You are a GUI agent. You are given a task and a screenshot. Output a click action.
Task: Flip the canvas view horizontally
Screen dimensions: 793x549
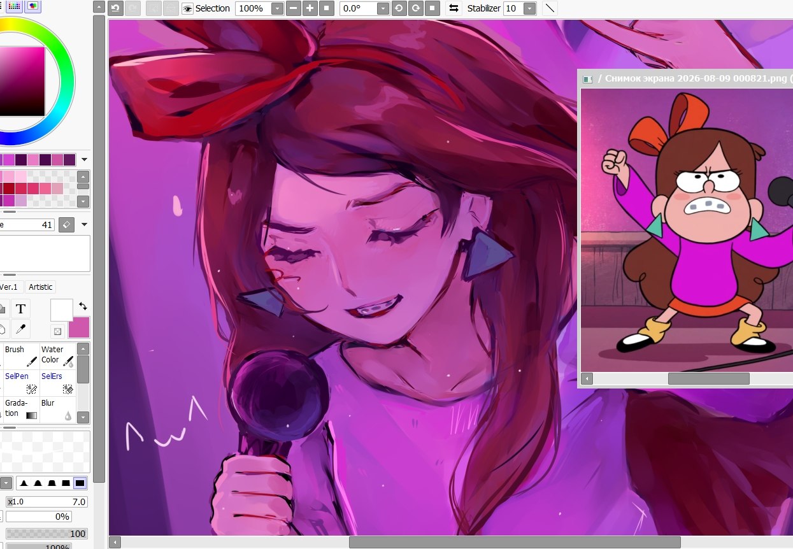(454, 8)
